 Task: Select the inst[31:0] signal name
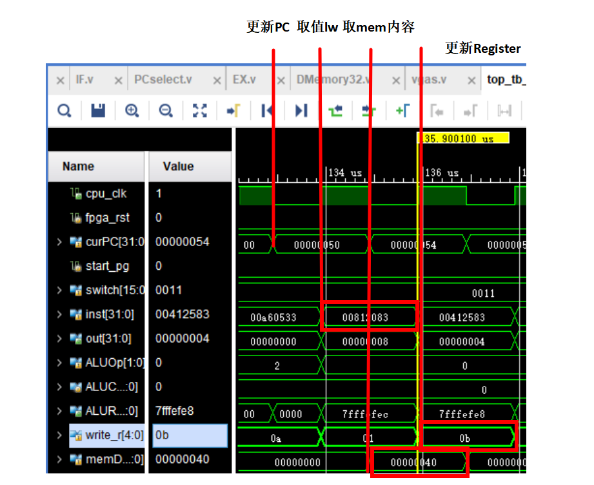(x=110, y=314)
